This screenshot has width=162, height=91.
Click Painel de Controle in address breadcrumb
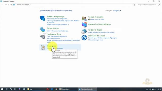tap(23, 5)
